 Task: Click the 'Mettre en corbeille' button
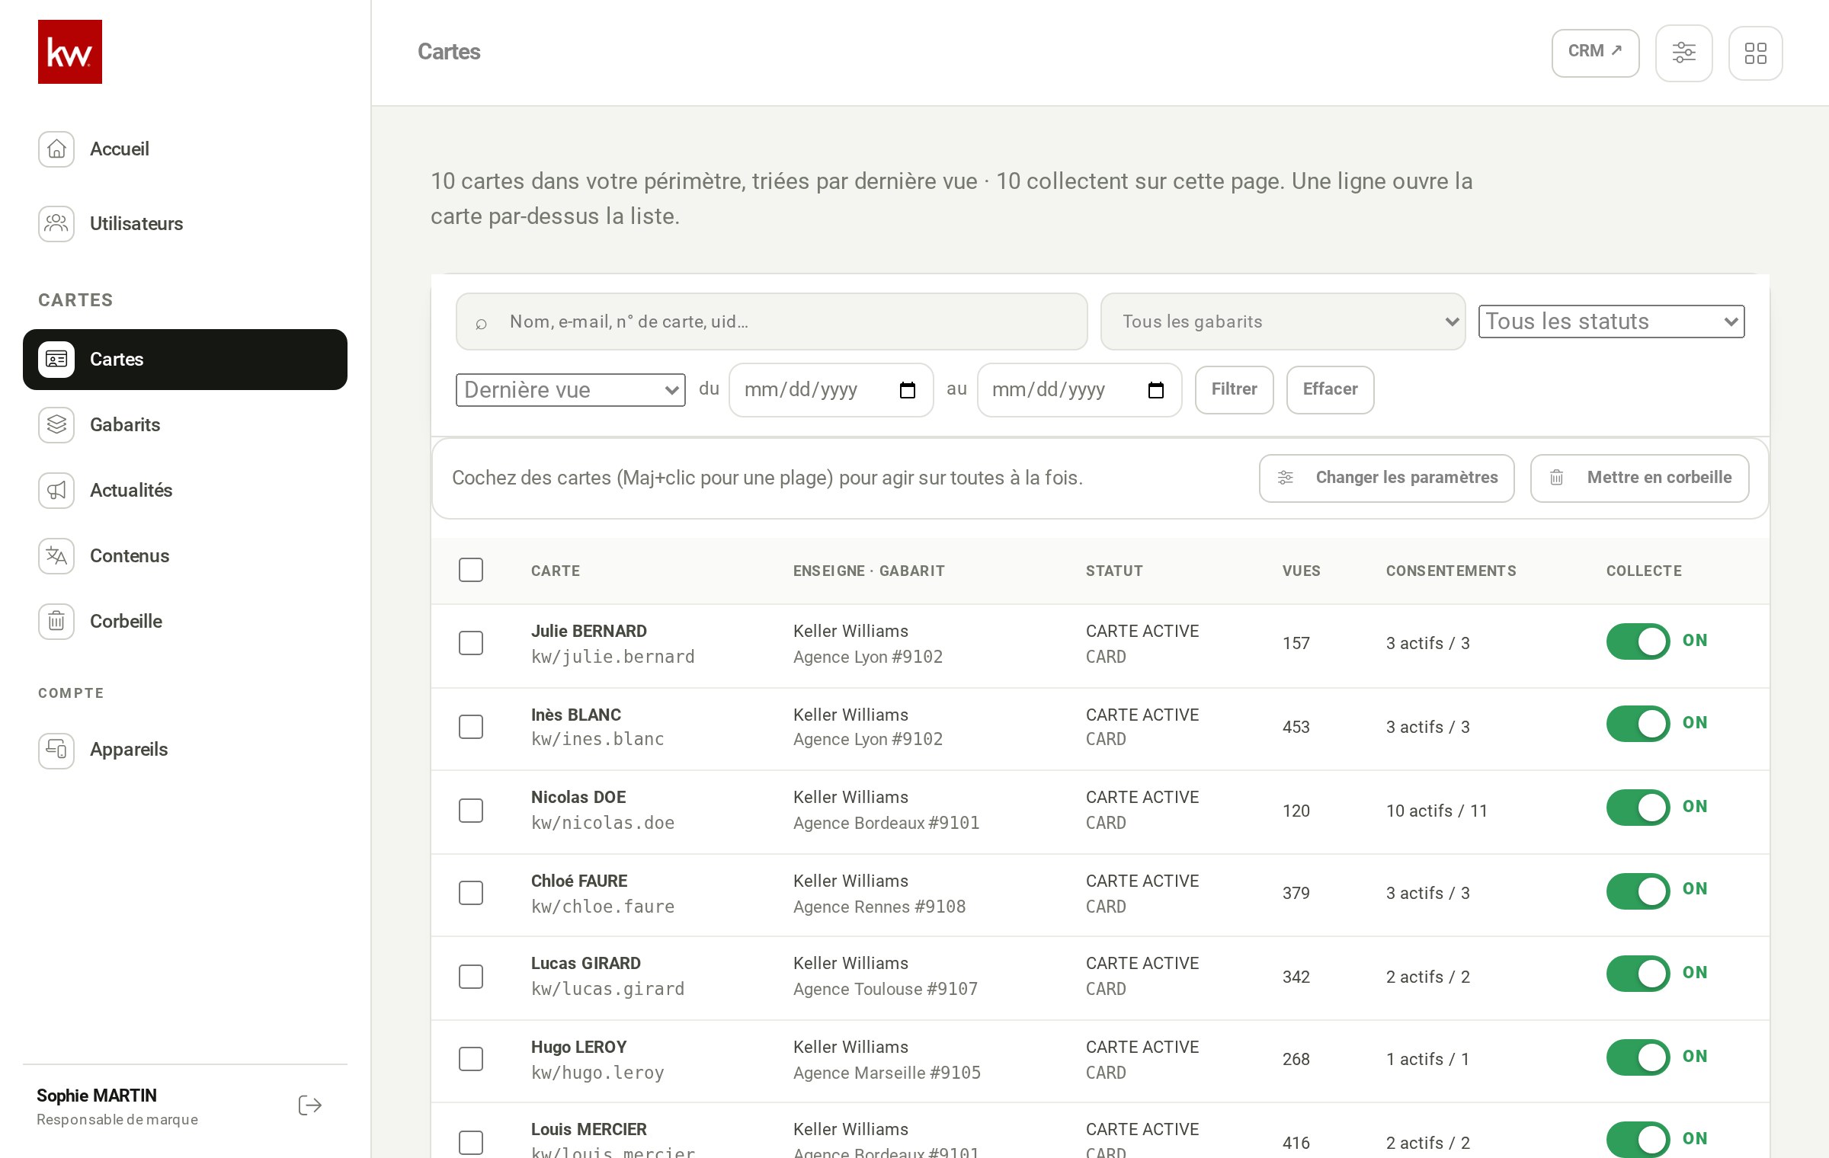point(1639,478)
